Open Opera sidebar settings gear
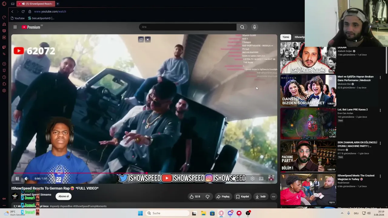This screenshot has height=218, width=388. (x=4, y=91)
